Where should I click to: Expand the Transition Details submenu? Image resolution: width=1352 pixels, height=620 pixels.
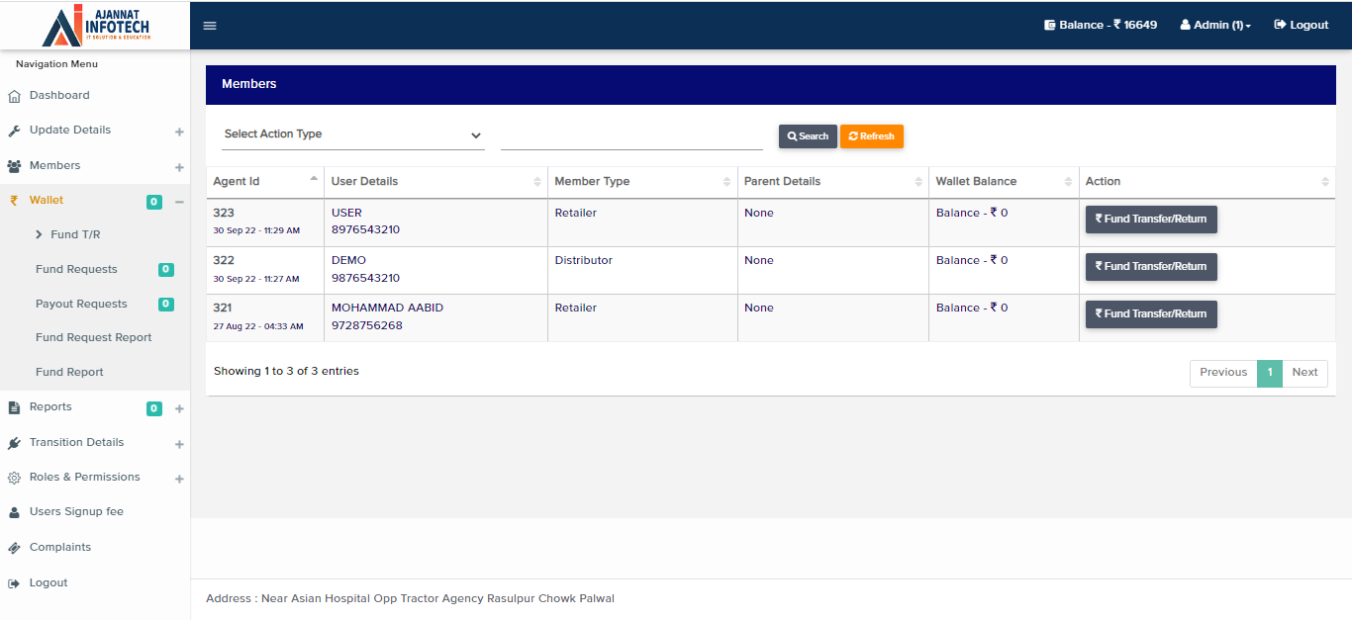pos(179,444)
